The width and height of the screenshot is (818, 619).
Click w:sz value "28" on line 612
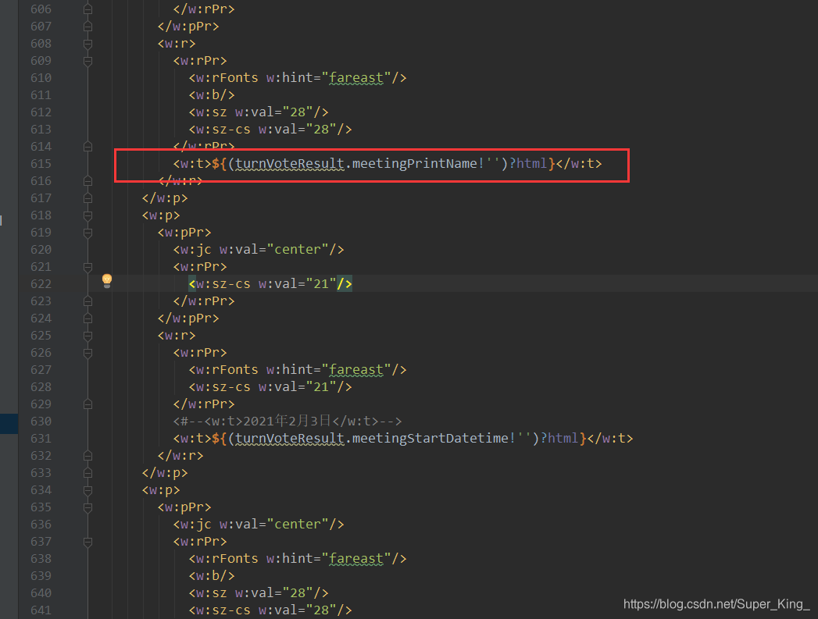[298, 112]
